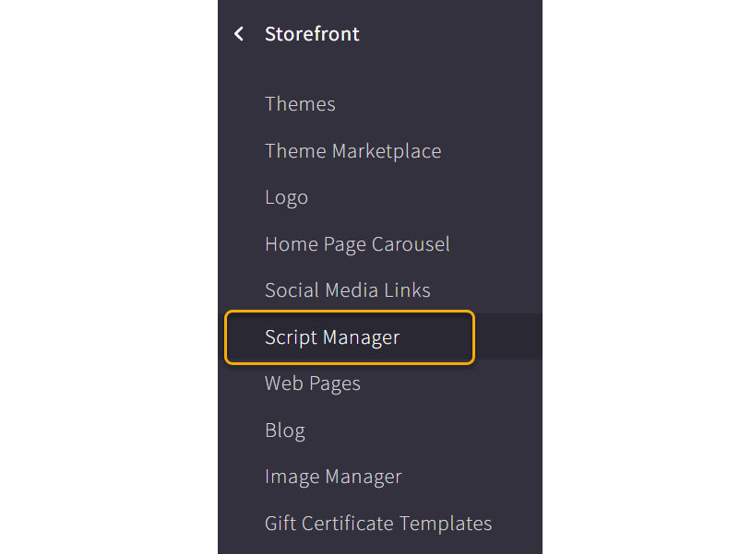This screenshot has width=752, height=554.
Task: Collapse the Storefront submenu using the left arrow
Action: (x=239, y=34)
